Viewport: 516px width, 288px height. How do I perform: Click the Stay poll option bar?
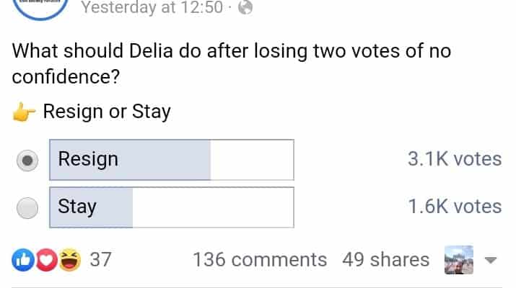tap(172, 207)
